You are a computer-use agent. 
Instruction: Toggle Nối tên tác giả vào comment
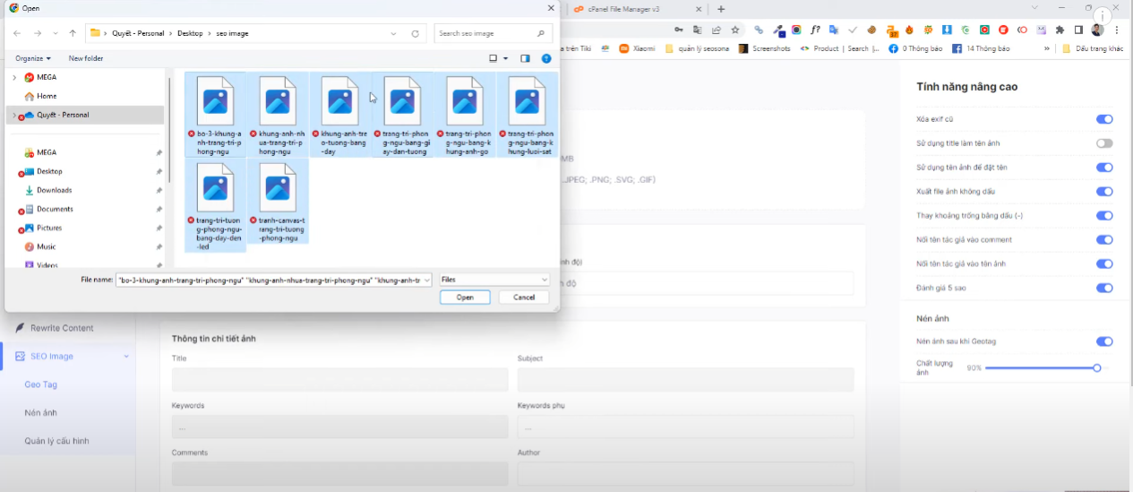[1104, 240]
